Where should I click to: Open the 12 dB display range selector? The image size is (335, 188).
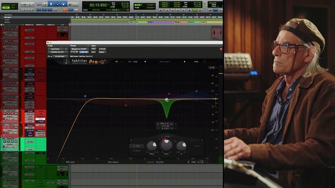pos(212,67)
